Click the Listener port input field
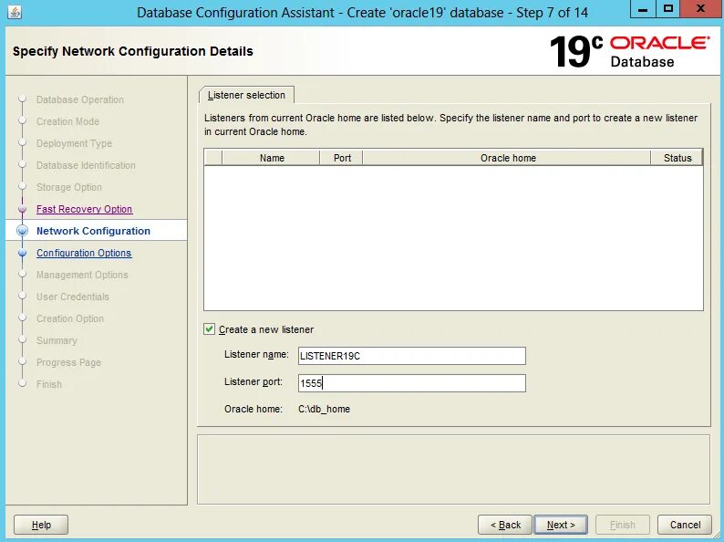 (x=412, y=383)
